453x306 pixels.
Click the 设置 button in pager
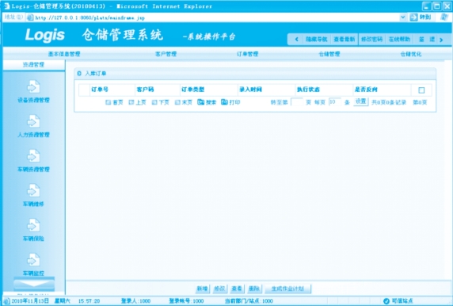pos(361,101)
